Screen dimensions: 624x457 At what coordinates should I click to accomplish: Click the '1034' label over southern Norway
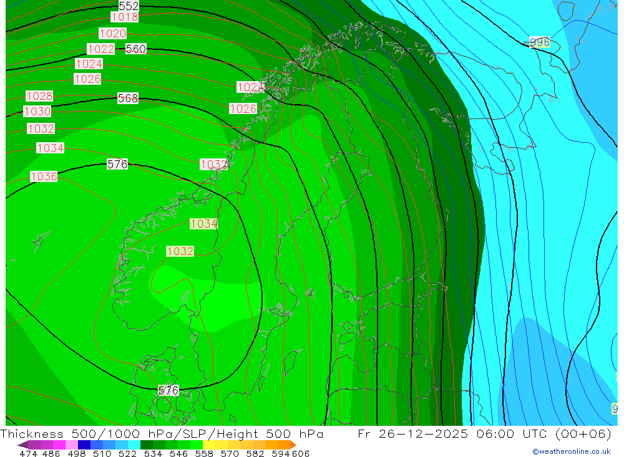[x=203, y=224]
